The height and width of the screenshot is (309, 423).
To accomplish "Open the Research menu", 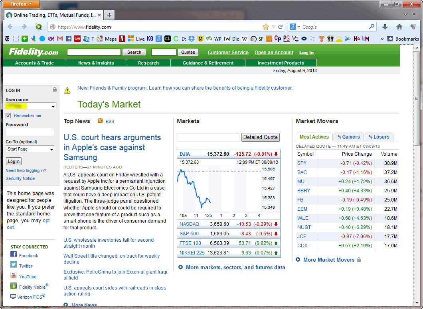I will [x=148, y=63].
